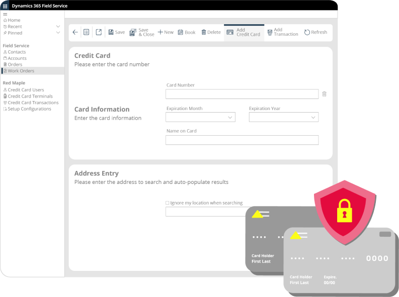Click the Accounts folder icon
Image resolution: width=399 pixels, height=297 pixels.
5,58
